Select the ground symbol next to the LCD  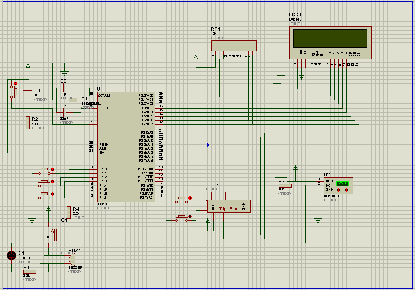click(277, 86)
